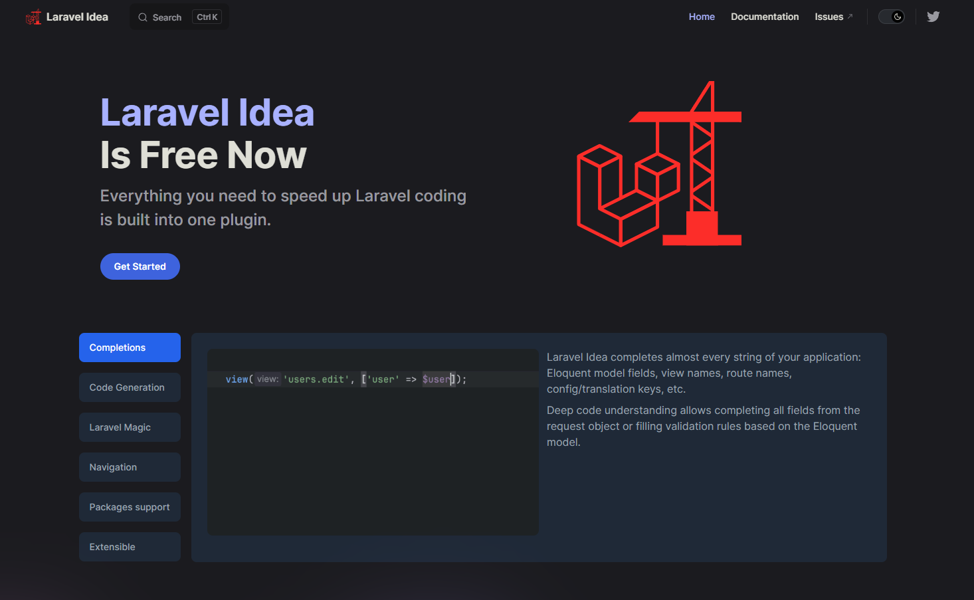Click the external arrow beside Issues

click(850, 17)
